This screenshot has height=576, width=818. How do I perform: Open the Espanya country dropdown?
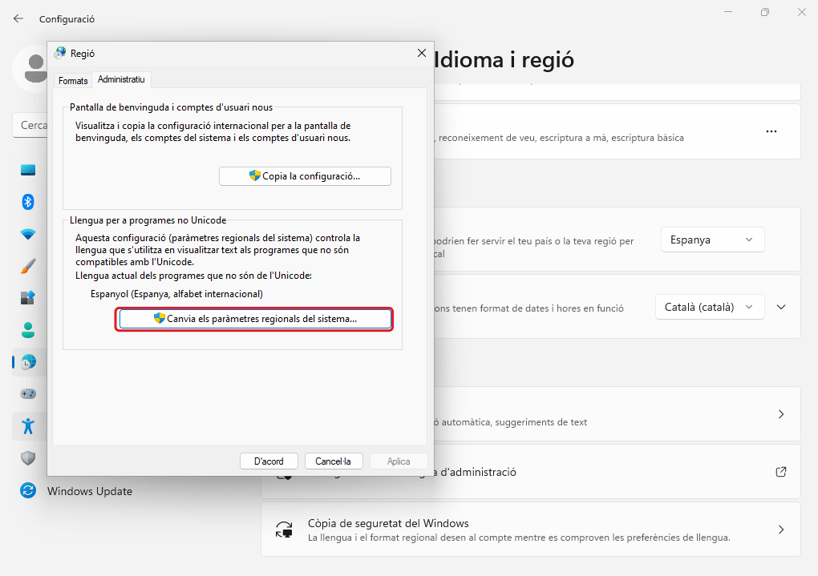pos(712,240)
